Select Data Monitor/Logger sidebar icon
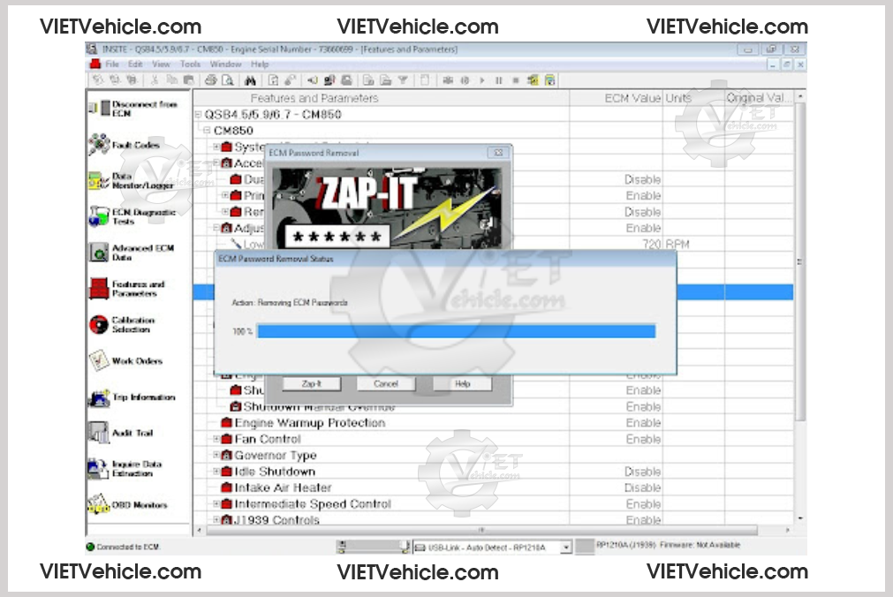This screenshot has height=597, width=893. coord(99,181)
